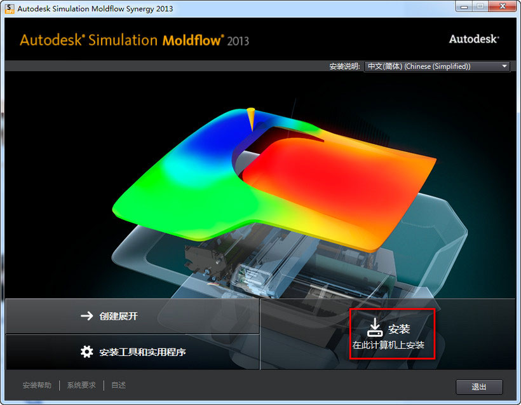Click the dropdown arrow of the language selector

pos(504,66)
